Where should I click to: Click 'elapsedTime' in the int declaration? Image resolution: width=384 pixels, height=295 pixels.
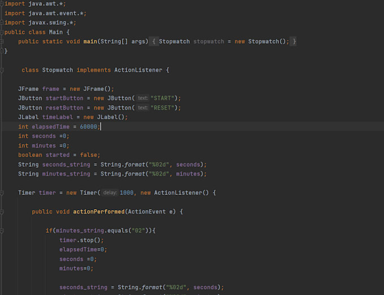51,127
